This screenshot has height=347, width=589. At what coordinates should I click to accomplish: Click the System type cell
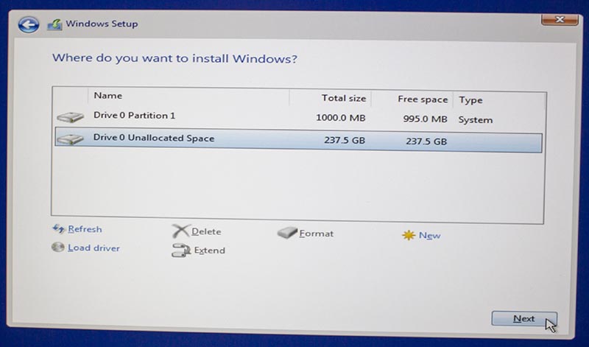pos(476,120)
